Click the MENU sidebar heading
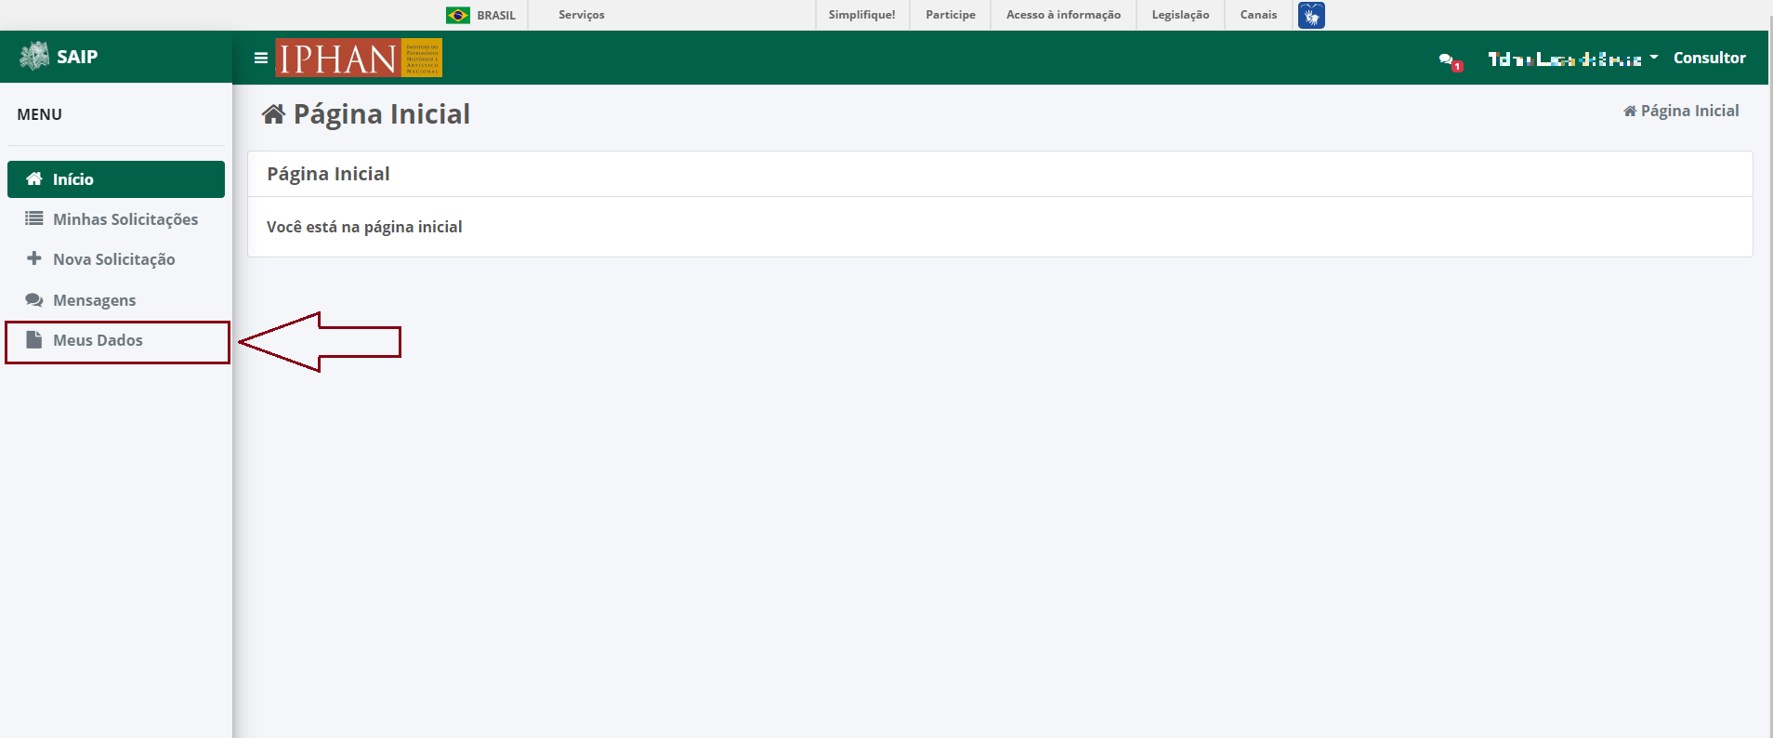 [39, 114]
